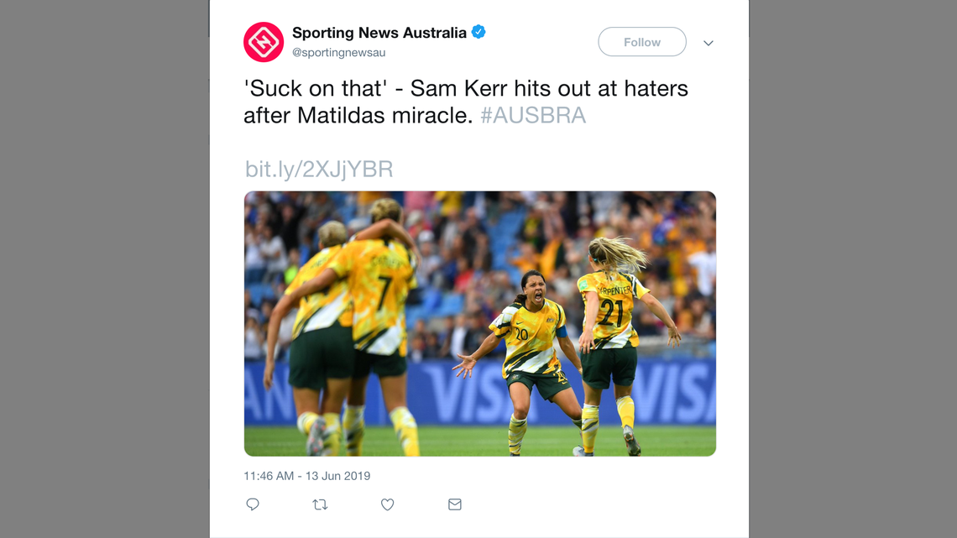This screenshot has width=957, height=538.
Task: Click the heart icon below the photo
Action: tap(387, 504)
